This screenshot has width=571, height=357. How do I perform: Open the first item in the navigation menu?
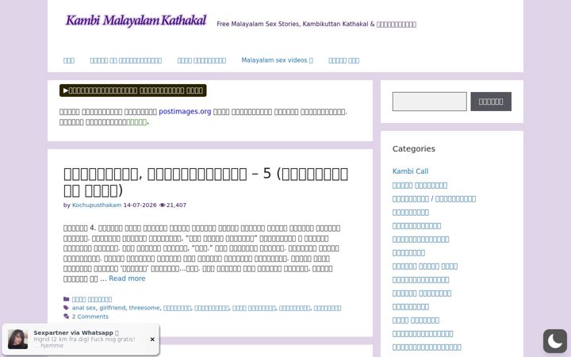click(x=69, y=60)
